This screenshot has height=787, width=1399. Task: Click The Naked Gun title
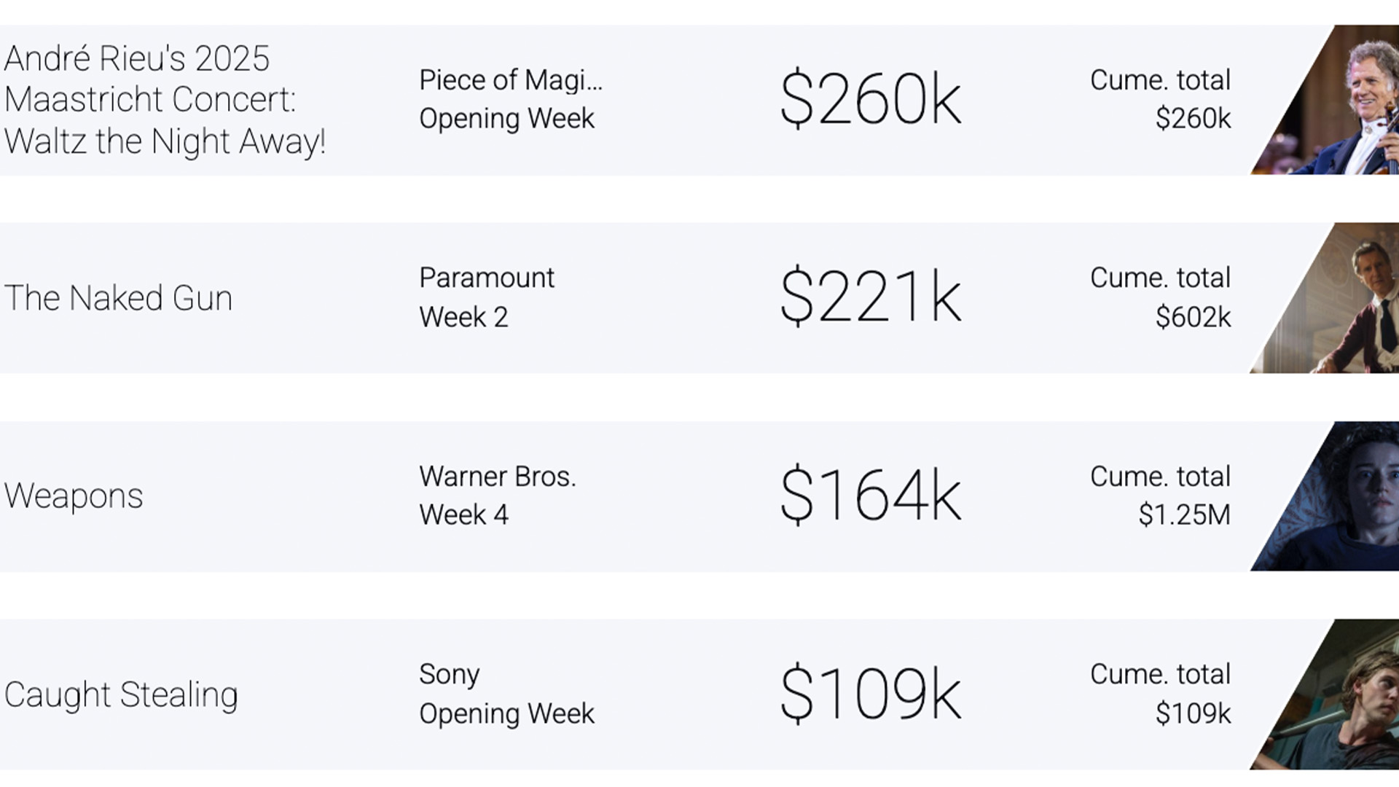(x=118, y=298)
